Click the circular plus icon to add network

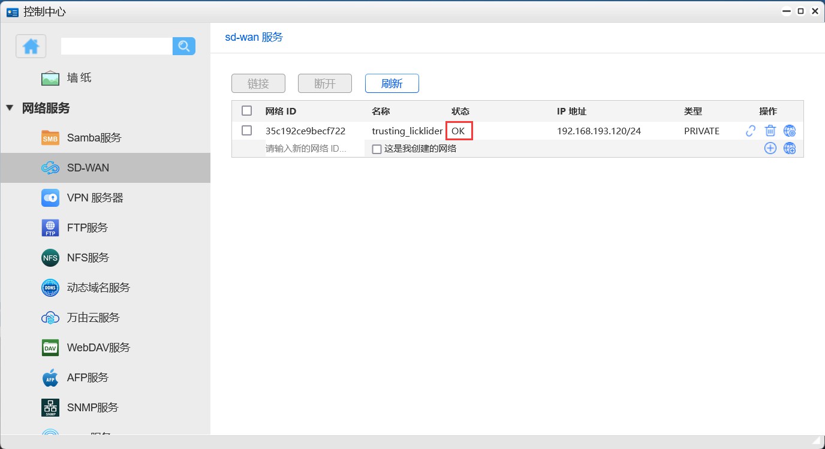(770, 147)
